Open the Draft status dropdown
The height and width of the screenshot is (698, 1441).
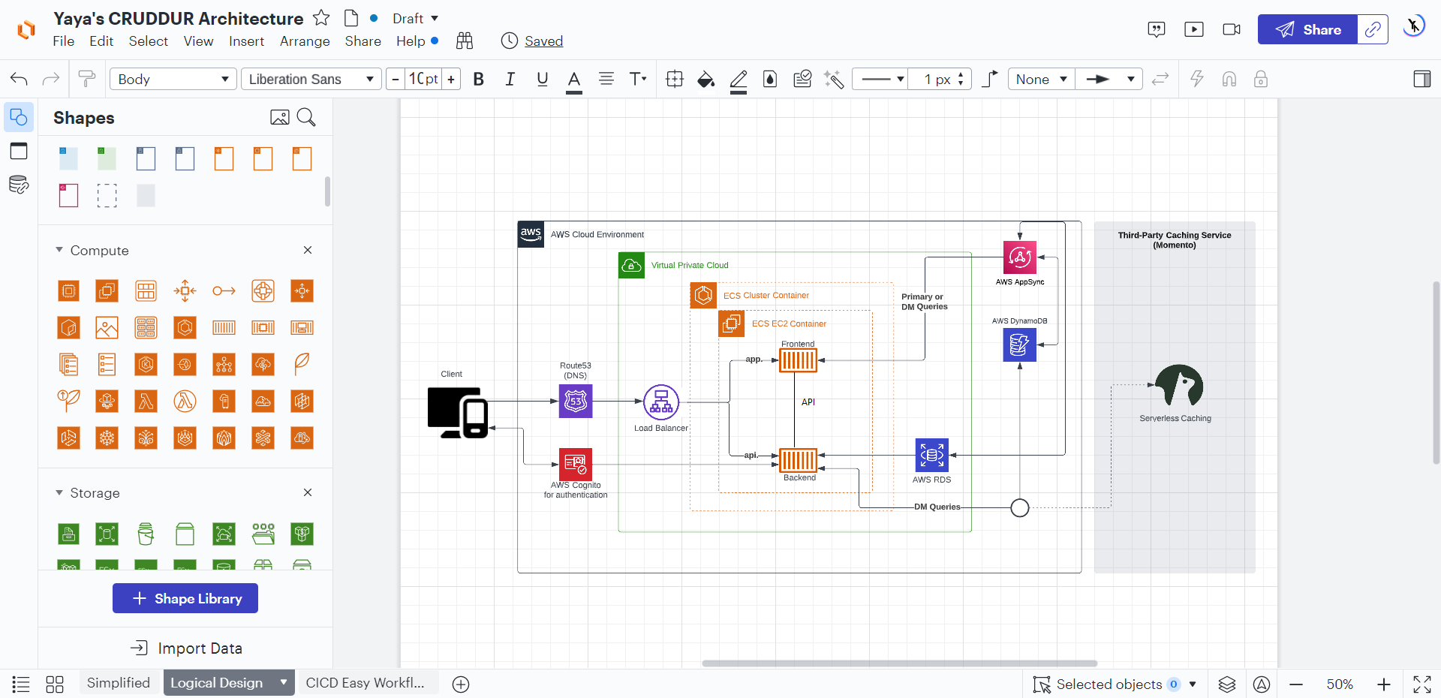[x=415, y=18]
